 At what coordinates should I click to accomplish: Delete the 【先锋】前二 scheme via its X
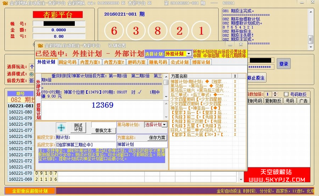point(235,117)
